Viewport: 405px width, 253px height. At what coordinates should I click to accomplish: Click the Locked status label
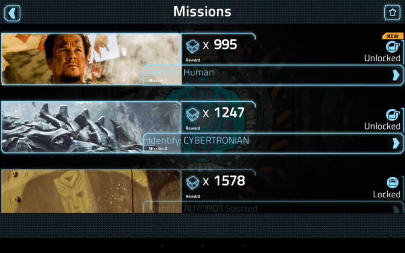pyautogui.click(x=387, y=194)
